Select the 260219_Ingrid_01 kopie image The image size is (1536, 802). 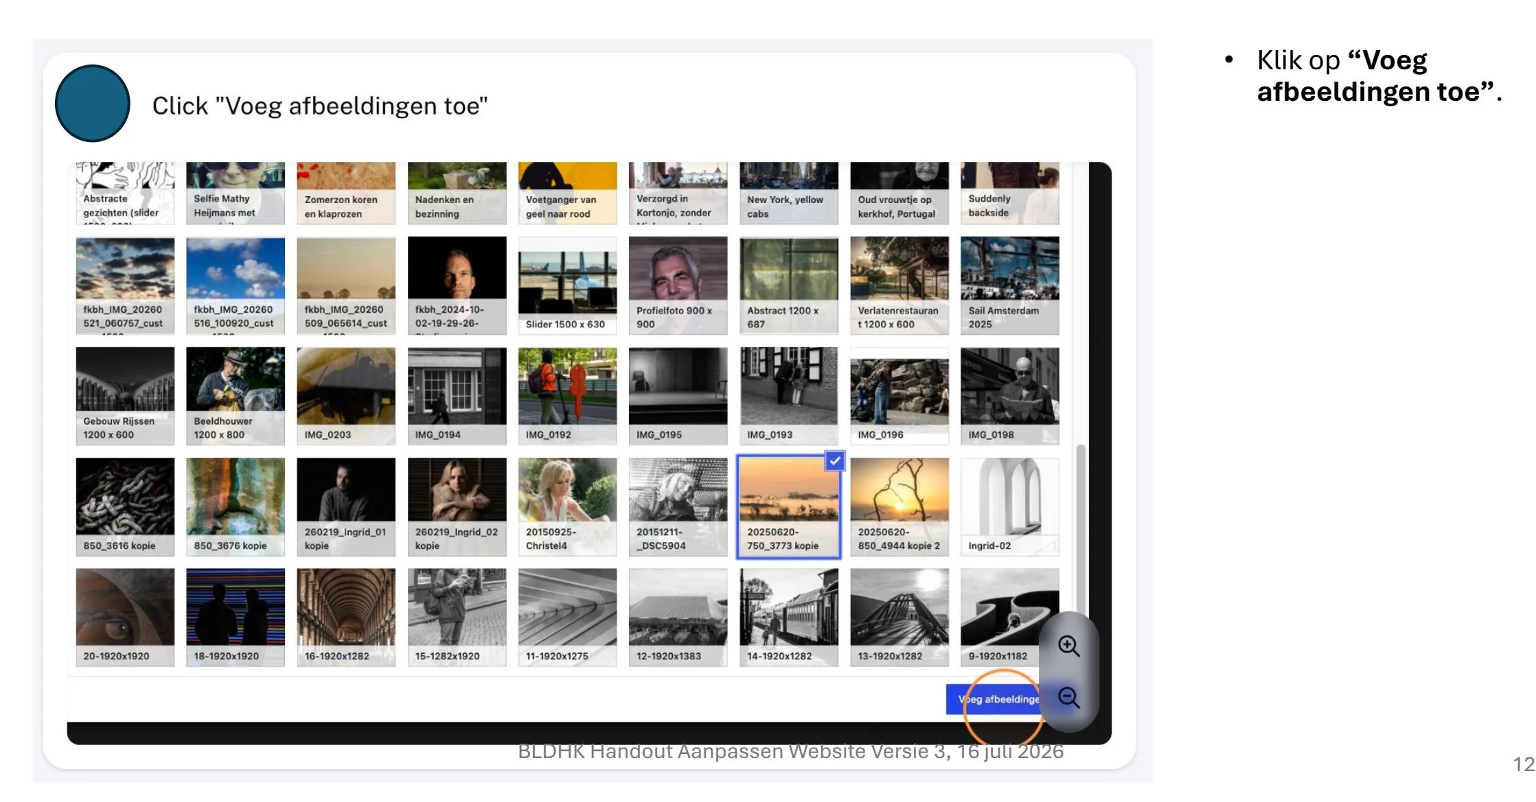346,507
